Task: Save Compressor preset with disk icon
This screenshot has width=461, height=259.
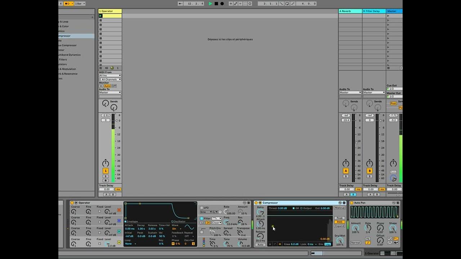Action: (x=344, y=203)
